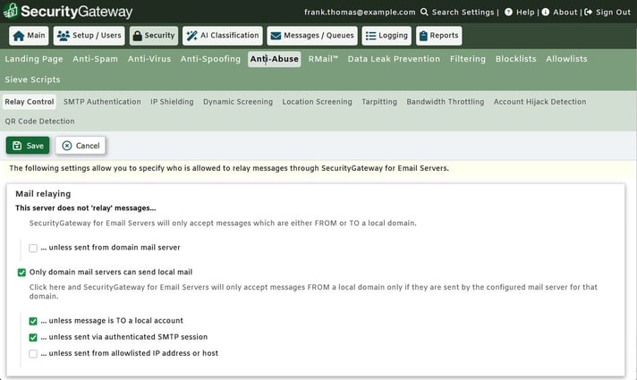Open the Allowlists section

click(566, 59)
